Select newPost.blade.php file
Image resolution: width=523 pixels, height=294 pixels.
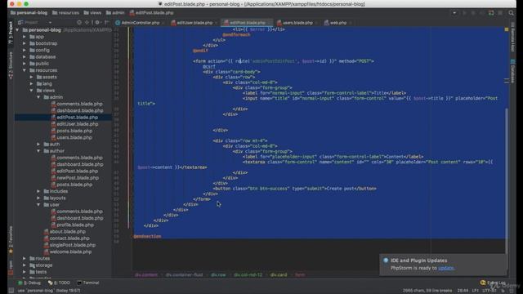tap(74, 178)
